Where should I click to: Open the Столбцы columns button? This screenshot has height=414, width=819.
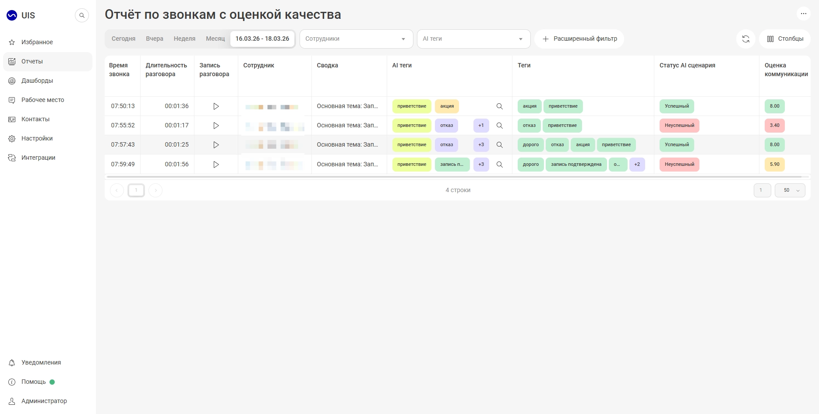pyautogui.click(x=785, y=39)
